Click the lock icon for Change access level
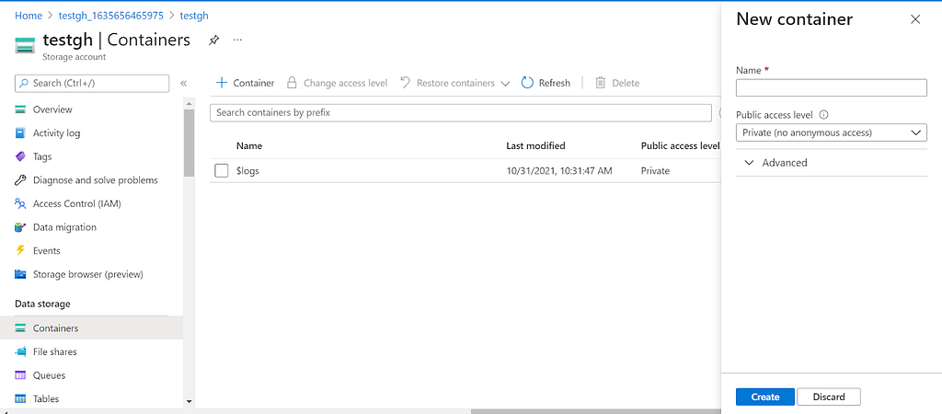The image size is (942, 414). click(292, 83)
